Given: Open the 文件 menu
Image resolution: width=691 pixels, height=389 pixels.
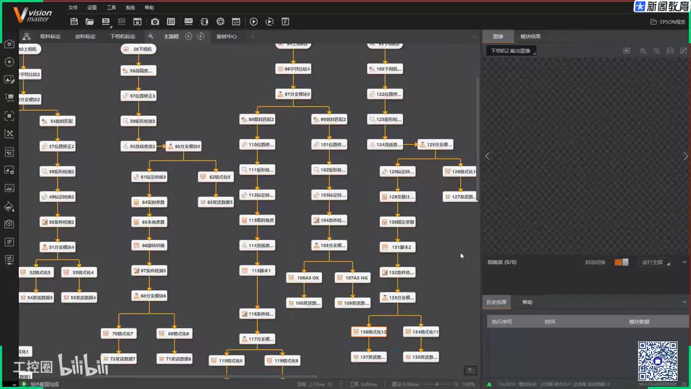Looking at the screenshot, I should click(x=73, y=8).
